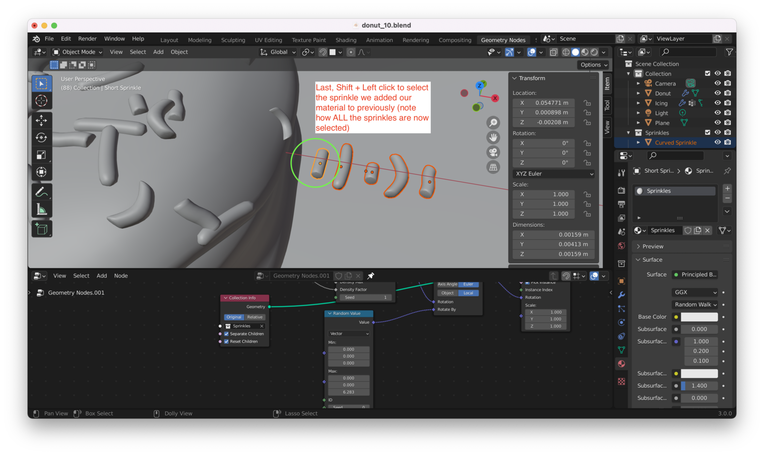Switch to the Shading workspace tab

346,40
